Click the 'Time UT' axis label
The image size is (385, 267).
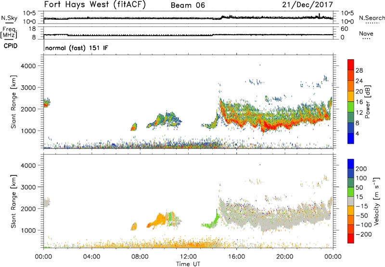[x=188, y=264]
